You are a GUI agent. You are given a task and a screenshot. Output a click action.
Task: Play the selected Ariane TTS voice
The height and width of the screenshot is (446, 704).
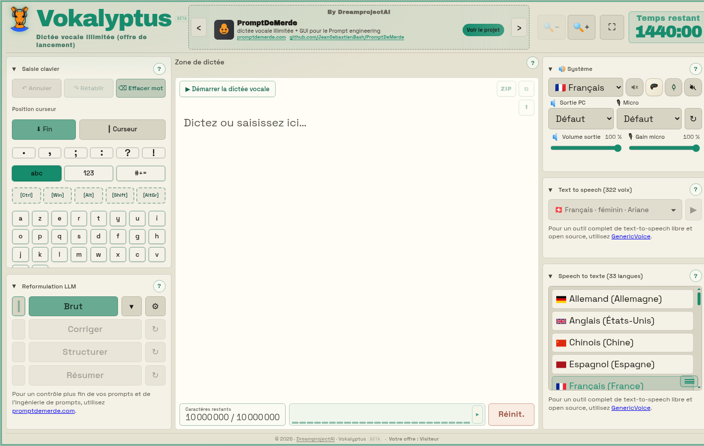pyautogui.click(x=693, y=210)
